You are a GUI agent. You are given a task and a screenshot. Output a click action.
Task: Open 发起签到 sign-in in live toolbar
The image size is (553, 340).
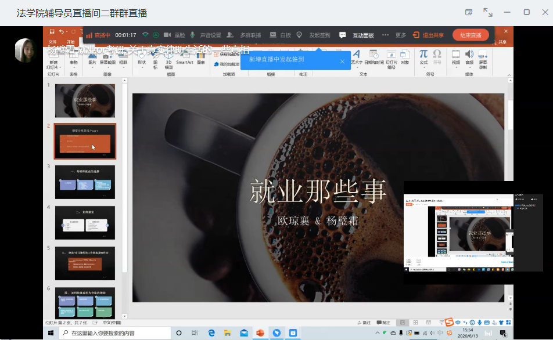click(314, 35)
